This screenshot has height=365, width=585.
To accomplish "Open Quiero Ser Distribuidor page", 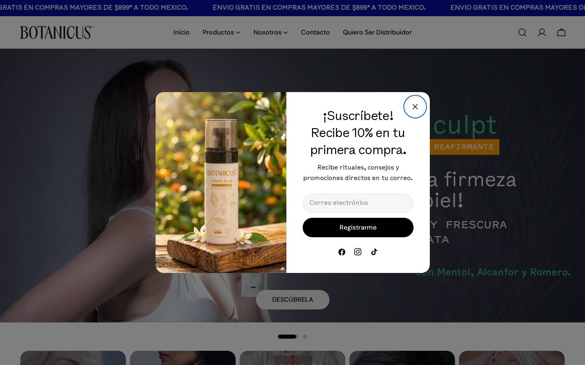I will (x=377, y=32).
